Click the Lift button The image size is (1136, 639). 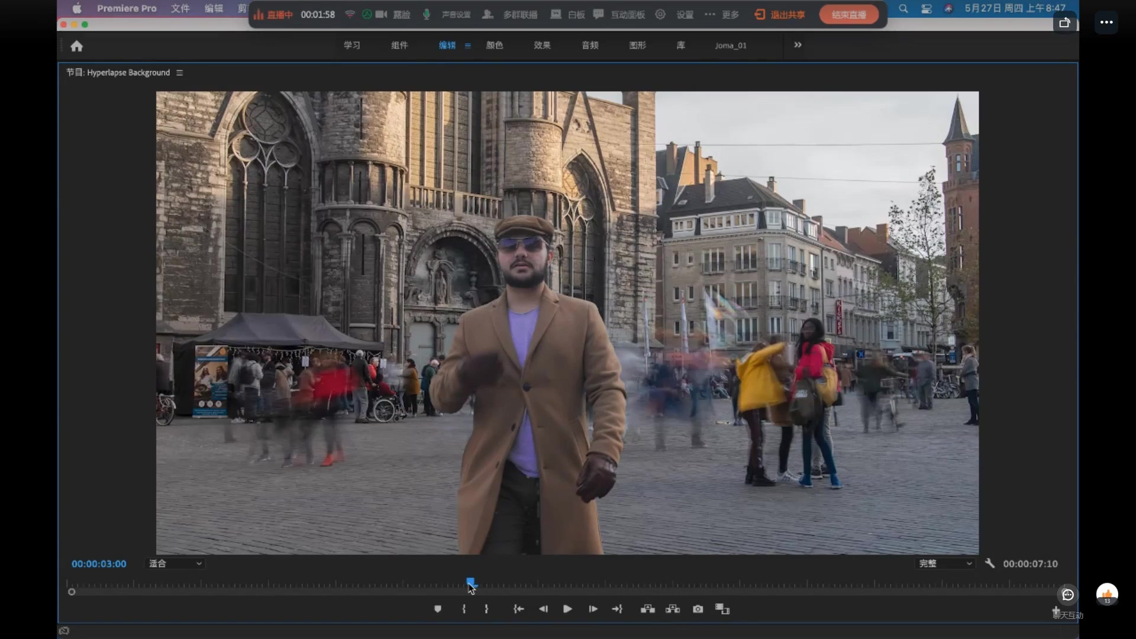point(648,609)
